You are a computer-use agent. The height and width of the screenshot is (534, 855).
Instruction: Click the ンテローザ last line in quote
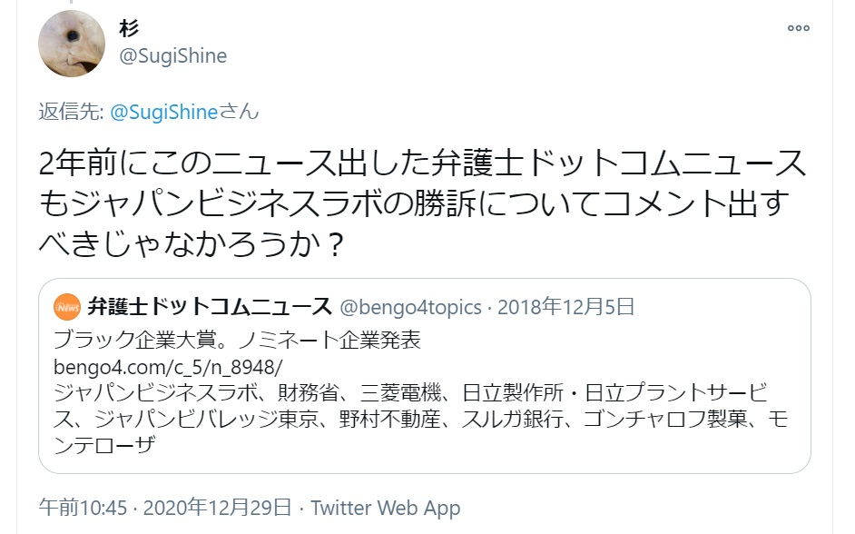(x=104, y=444)
